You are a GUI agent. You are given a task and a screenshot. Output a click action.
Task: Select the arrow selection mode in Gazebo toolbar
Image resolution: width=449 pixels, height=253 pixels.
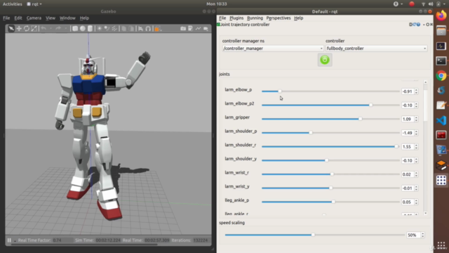tap(11, 29)
